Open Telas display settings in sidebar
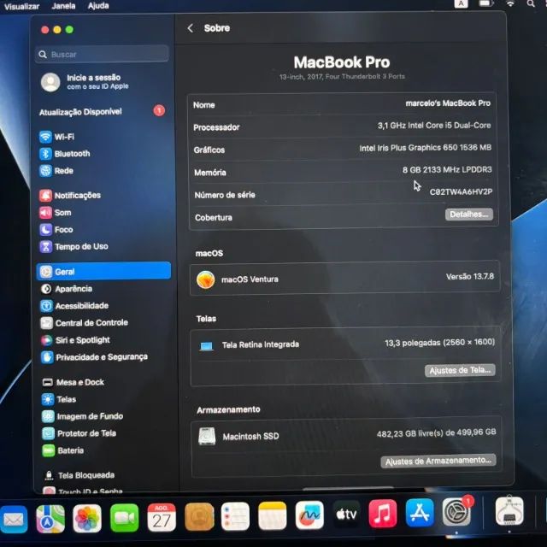The width and height of the screenshot is (547, 547). coord(59,399)
